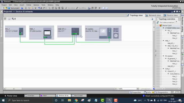This screenshot has width=184, height=103.
Task: Select HMI_RT_2 in topology tree
Action: click(171, 66)
